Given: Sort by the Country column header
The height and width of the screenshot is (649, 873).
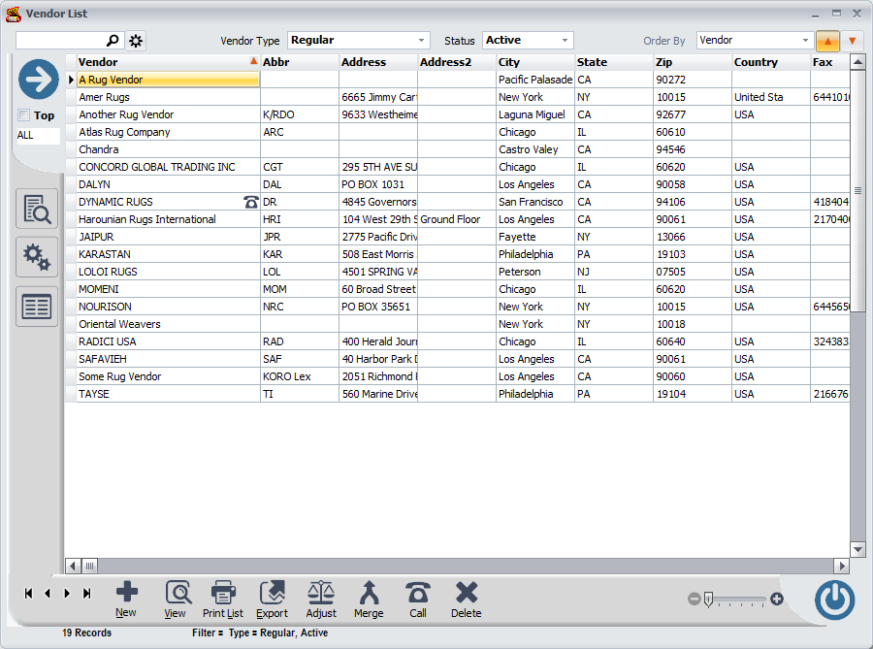Looking at the screenshot, I should pos(770,62).
